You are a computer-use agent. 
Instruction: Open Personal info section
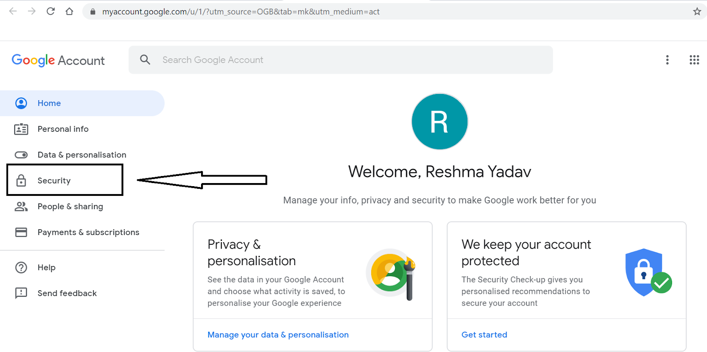63,129
